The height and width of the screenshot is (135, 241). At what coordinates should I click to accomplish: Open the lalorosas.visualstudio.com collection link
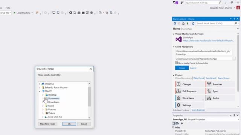(208, 41)
